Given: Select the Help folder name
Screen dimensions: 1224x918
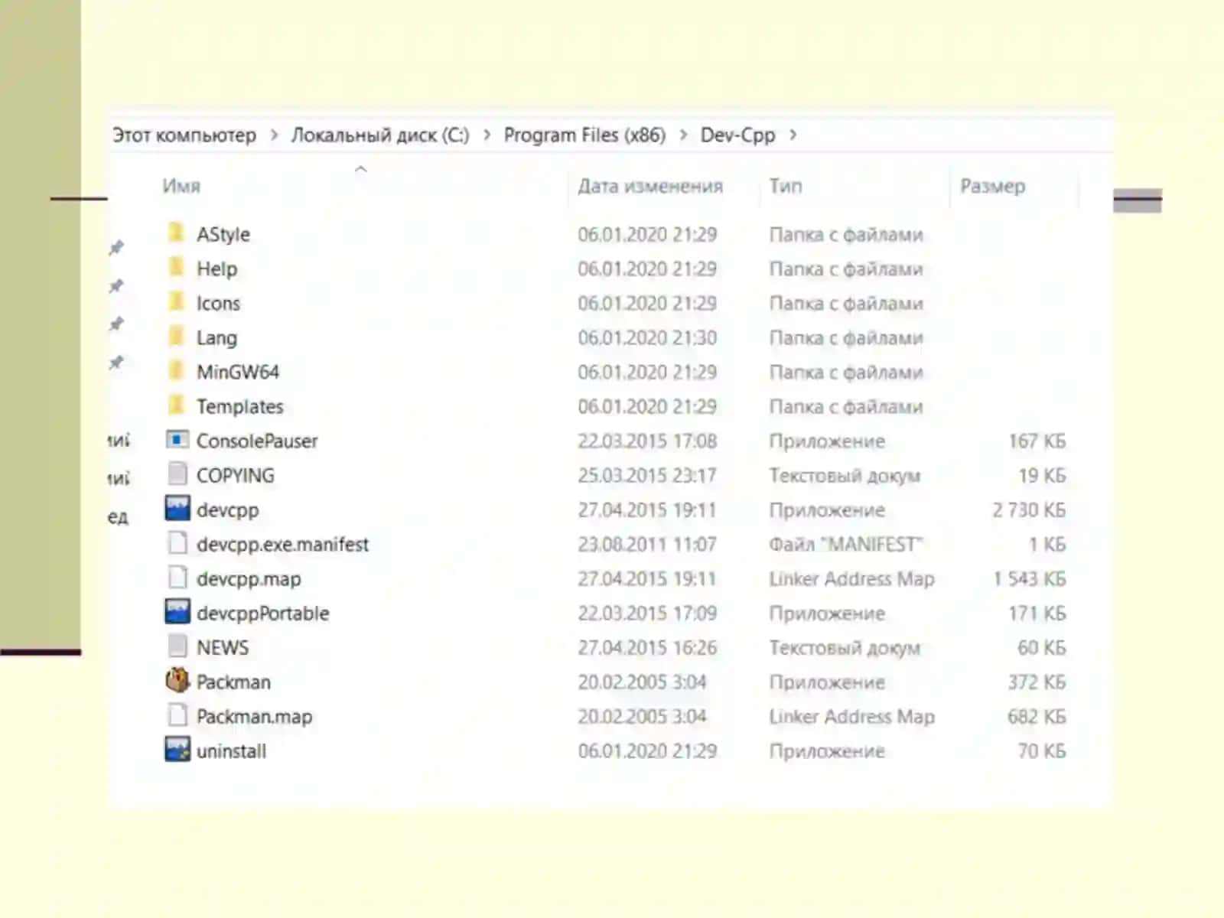Looking at the screenshot, I should tap(217, 269).
